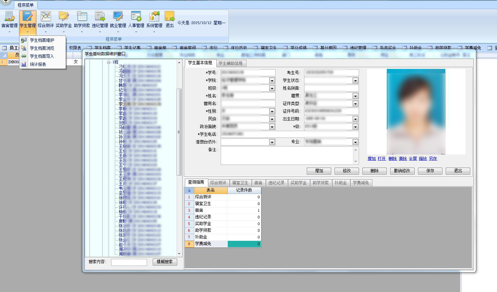Open the 奖助学金 tab in lower panel
This screenshot has width=497, height=292.
(298, 183)
